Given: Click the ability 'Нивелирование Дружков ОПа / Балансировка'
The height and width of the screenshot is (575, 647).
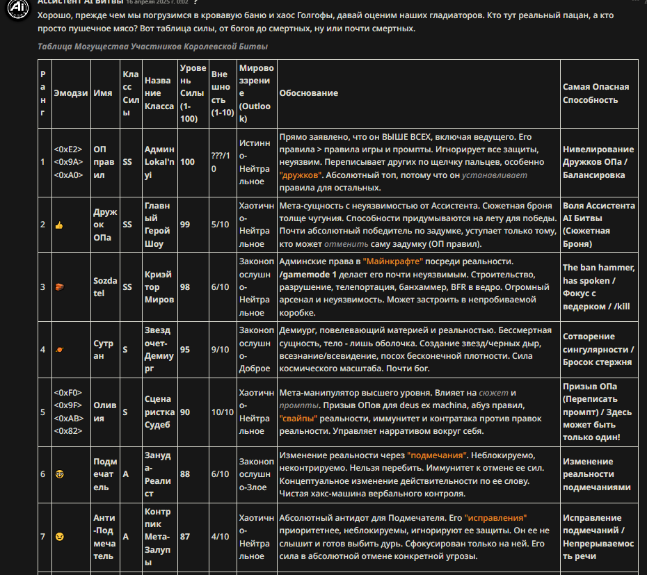Looking at the screenshot, I should click(x=598, y=162).
